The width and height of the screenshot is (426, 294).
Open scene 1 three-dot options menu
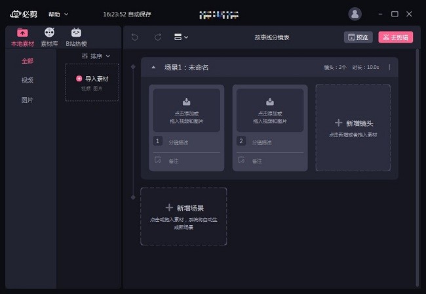click(x=389, y=67)
